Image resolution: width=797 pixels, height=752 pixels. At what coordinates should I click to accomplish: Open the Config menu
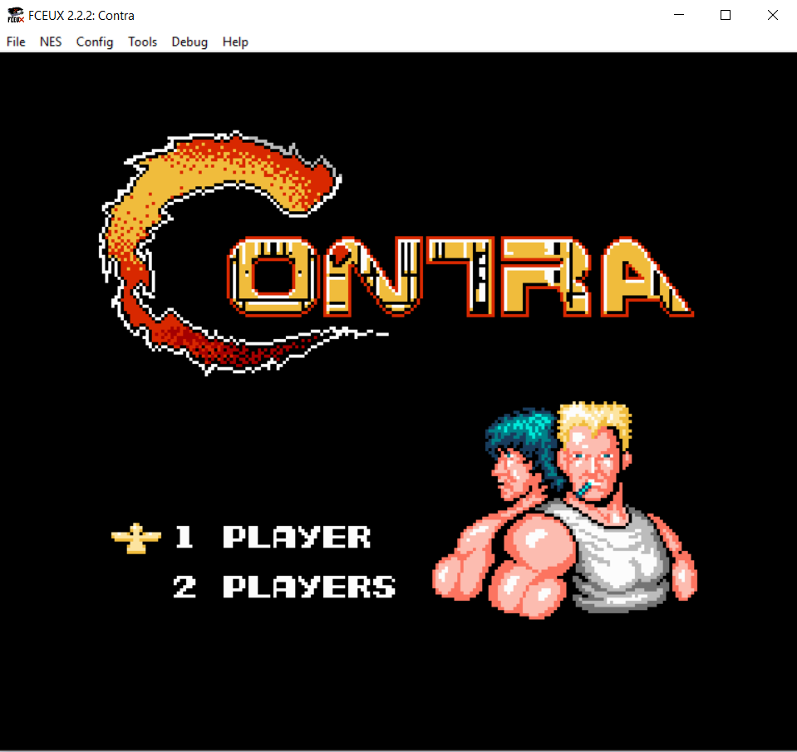(x=95, y=42)
